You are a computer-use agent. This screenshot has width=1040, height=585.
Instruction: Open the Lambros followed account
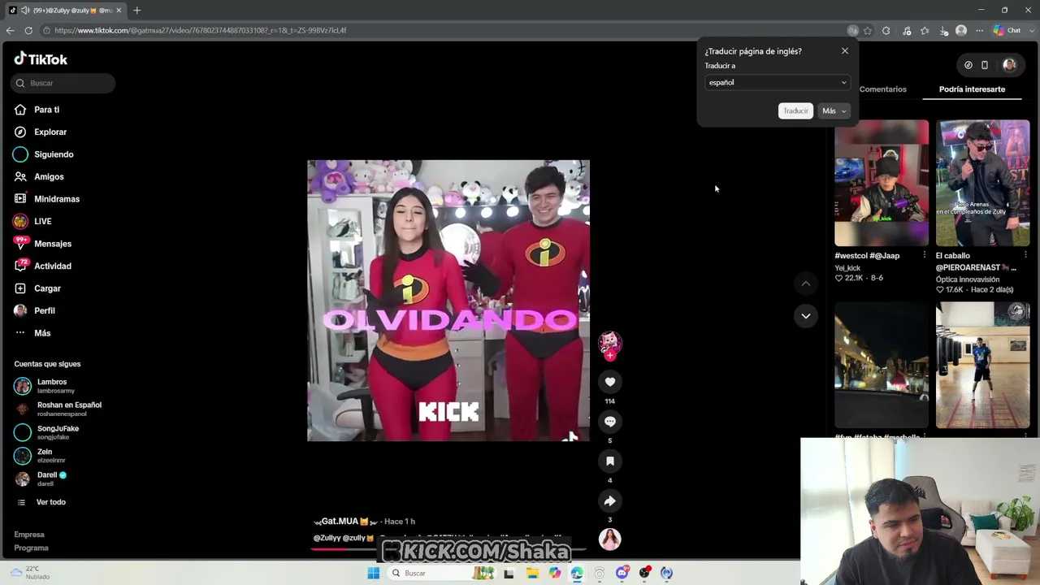click(x=52, y=386)
